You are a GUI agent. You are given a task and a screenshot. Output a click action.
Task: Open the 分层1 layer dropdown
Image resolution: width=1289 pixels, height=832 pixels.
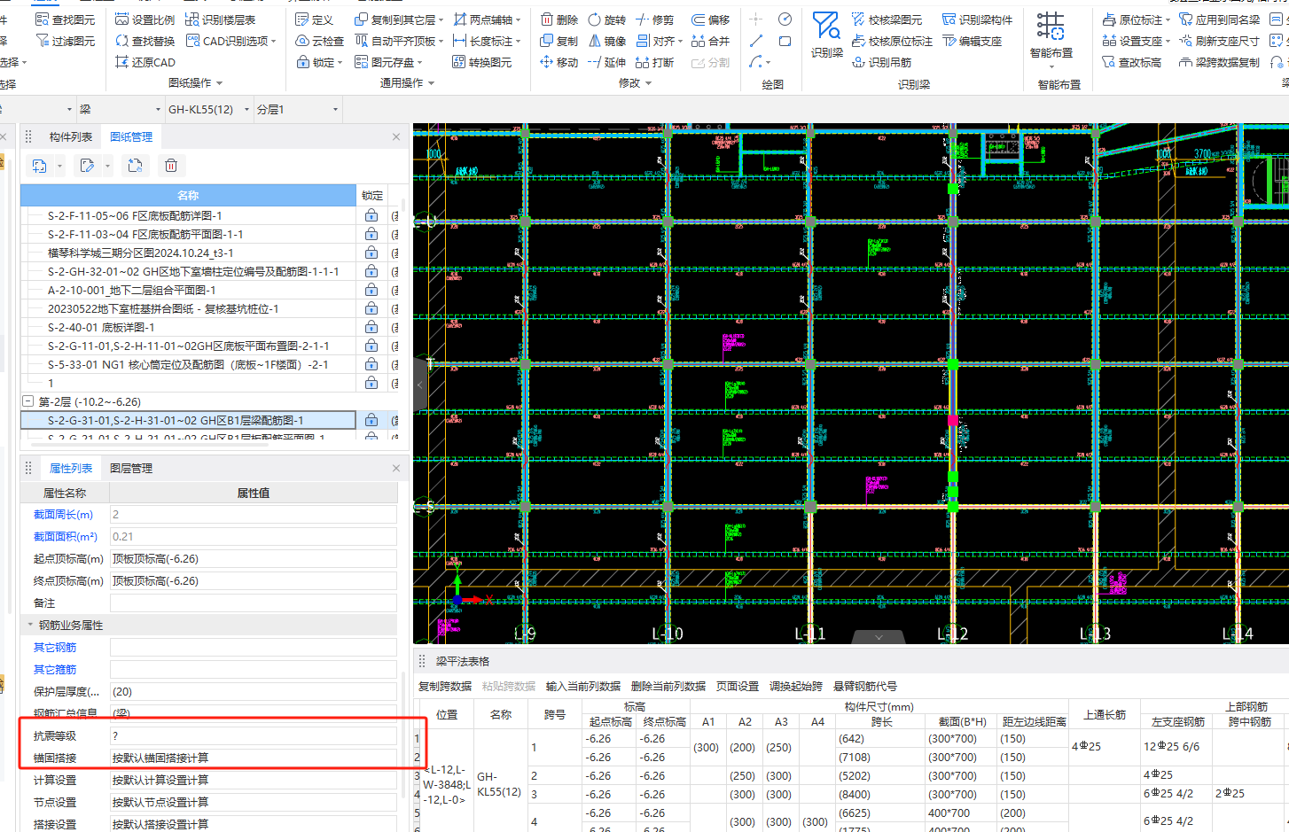(x=335, y=110)
